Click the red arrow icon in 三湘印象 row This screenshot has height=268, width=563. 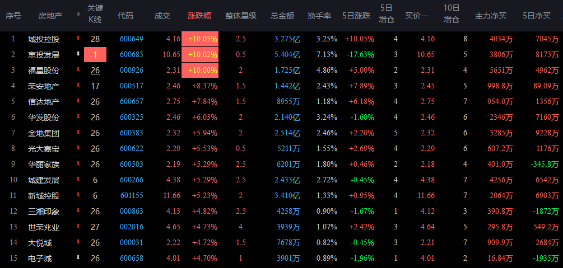pyautogui.click(x=78, y=211)
